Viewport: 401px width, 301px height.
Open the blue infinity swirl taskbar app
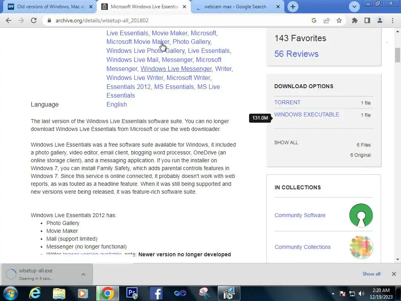(180, 293)
